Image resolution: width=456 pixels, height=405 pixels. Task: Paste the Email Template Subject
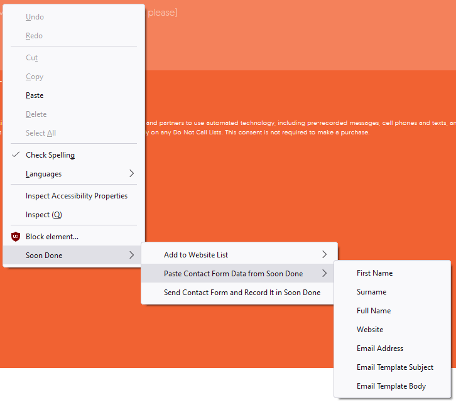click(x=393, y=367)
